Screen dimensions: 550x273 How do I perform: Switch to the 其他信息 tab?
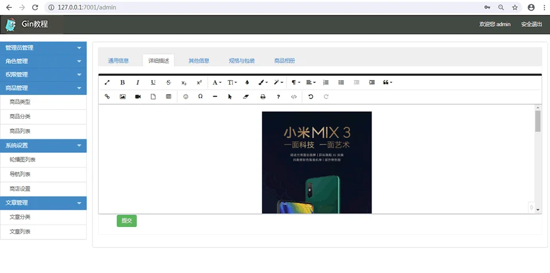(199, 61)
